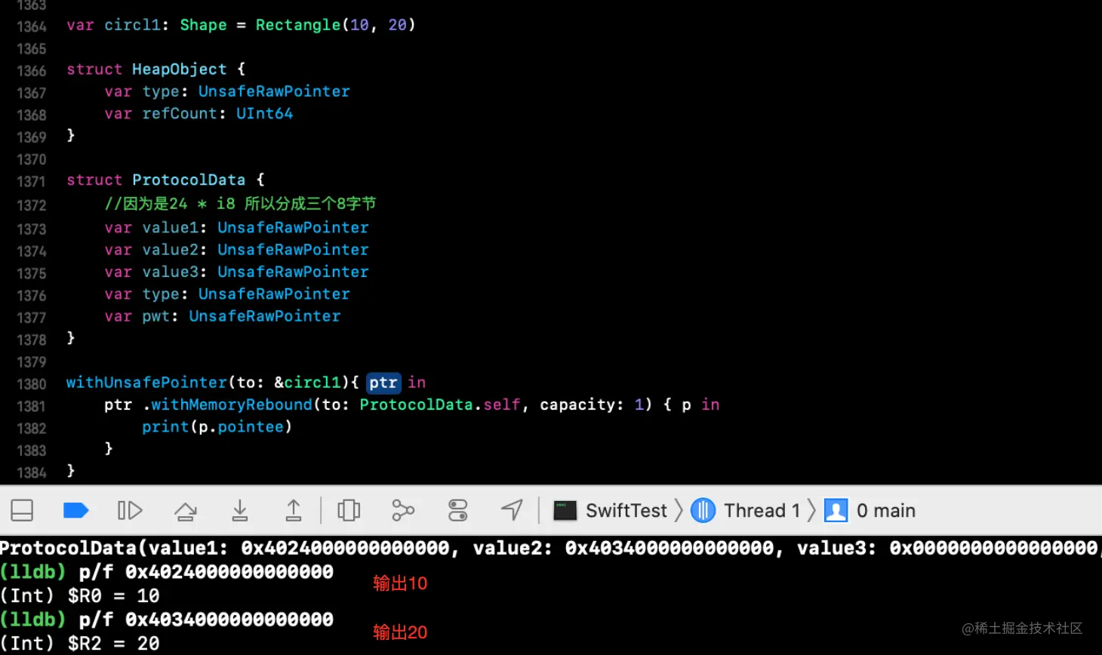Continue program execution in debug bar
The image size is (1102, 655).
point(130,511)
